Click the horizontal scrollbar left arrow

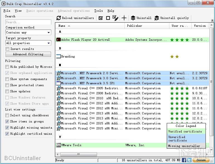click(x=57, y=155)
